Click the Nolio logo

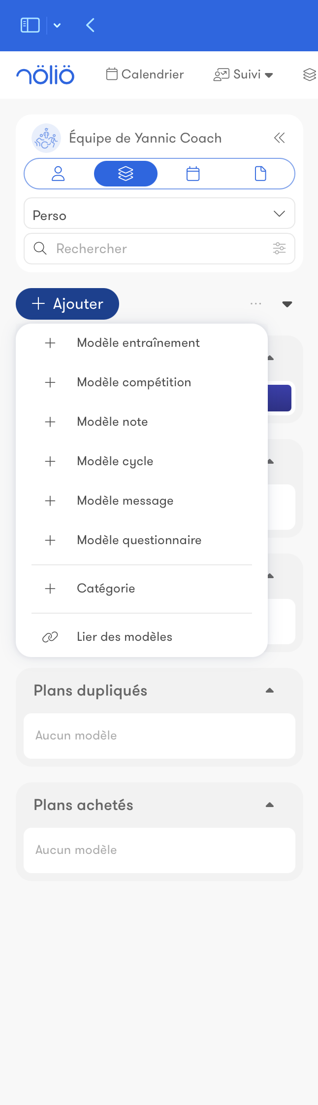pos(46,74)
